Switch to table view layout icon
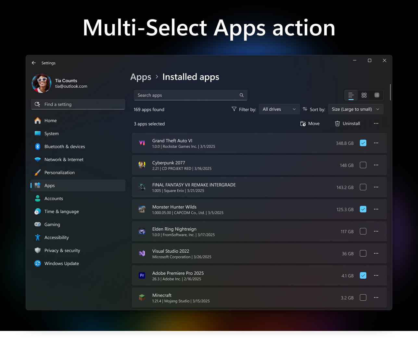 pos(377,95)
